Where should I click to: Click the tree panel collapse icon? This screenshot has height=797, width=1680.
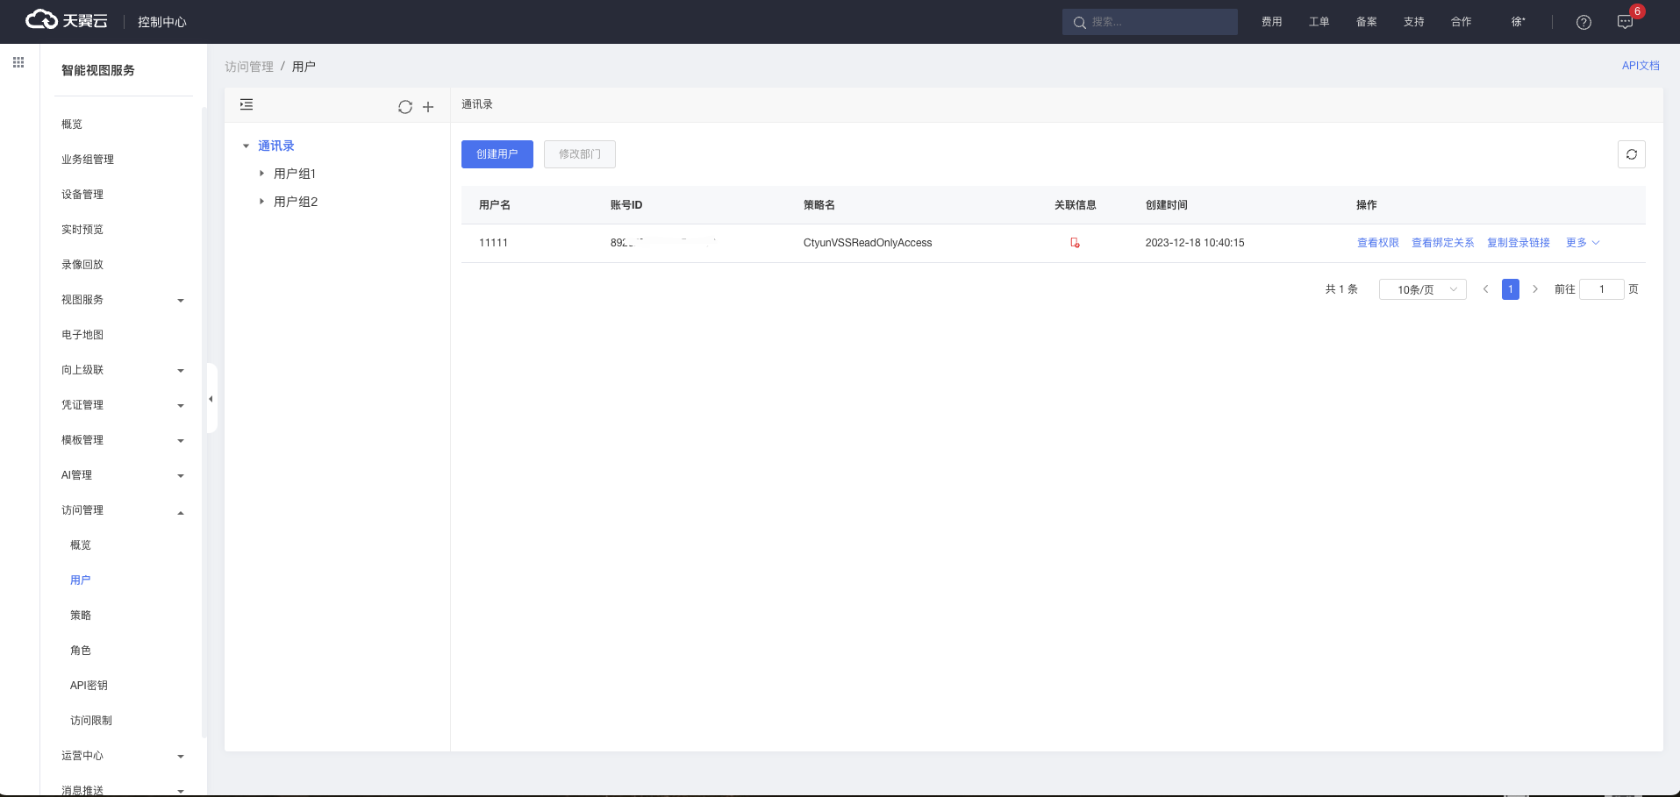pyautogui.click(x=247, y=105)
